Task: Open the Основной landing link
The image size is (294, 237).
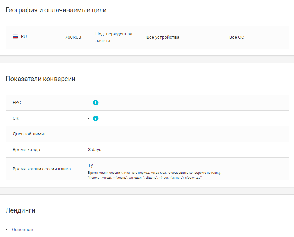Action: click(22, 230)
